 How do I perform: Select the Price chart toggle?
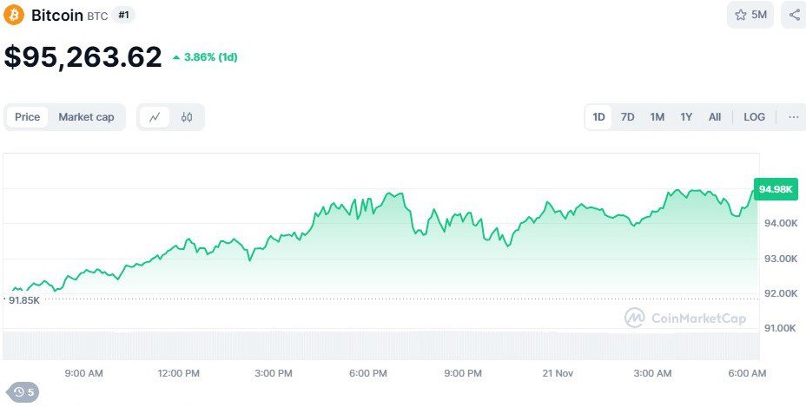coord(27,117)
